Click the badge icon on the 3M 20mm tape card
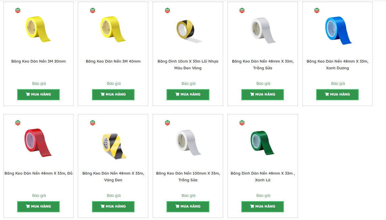This screenshot has height=220, width=386. [x=18, y=10]
